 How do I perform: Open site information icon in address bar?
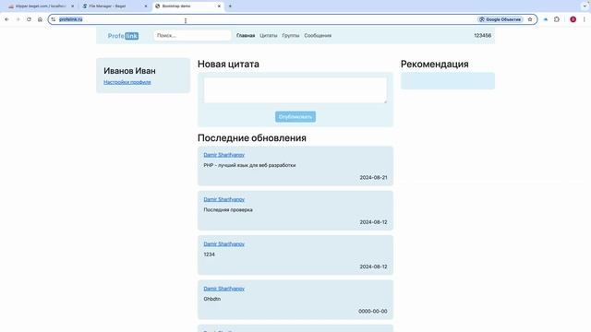pos(54,19)
